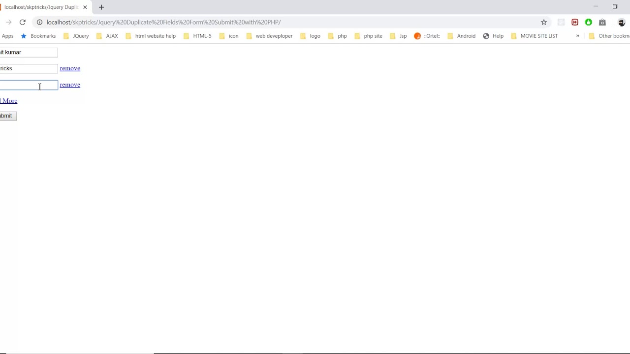Open a new tab with the plus button
The image size is (630, 354).
[101, 7]
